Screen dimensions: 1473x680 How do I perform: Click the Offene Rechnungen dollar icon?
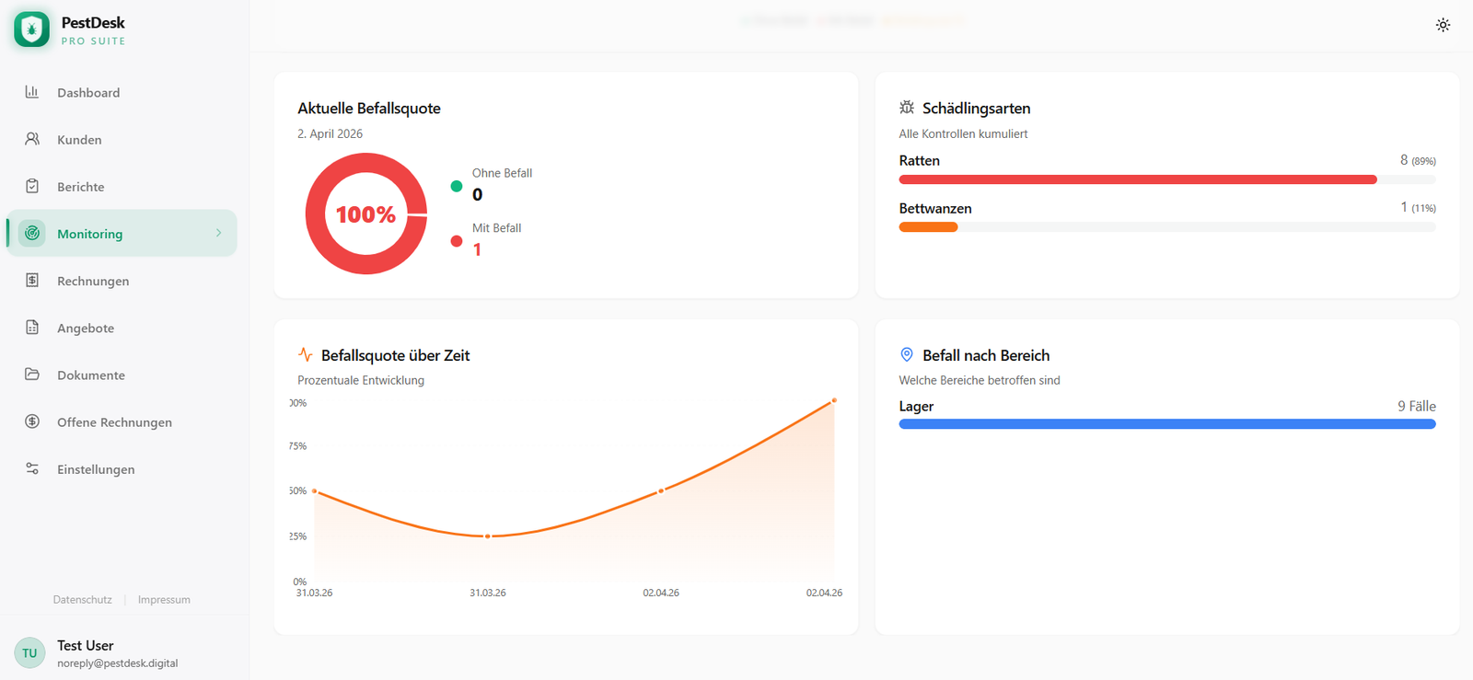click(32, 421)
